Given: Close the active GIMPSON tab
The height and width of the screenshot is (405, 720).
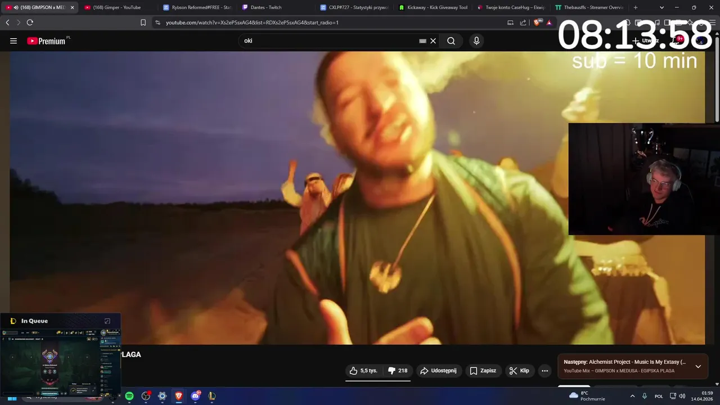Looking at the screenshot, I should (x=72, y=7).
